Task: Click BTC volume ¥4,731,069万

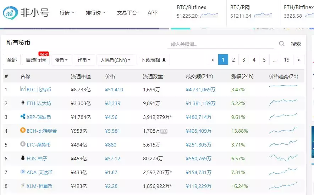Action: tap(200, 90)
